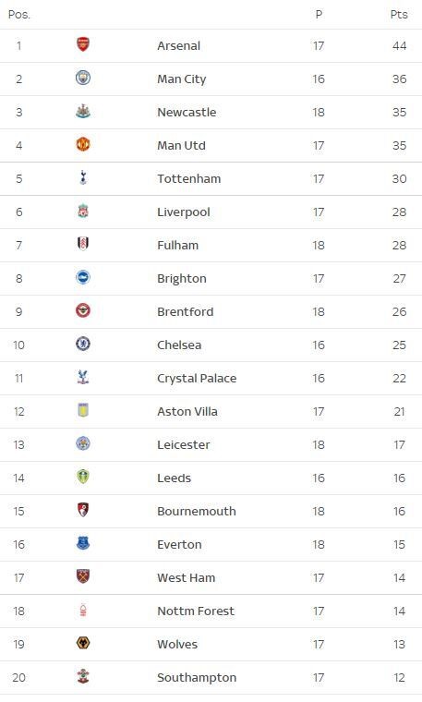422x702 pixels.
Task: Click the P column header
Action: click(x=319, y=15)
